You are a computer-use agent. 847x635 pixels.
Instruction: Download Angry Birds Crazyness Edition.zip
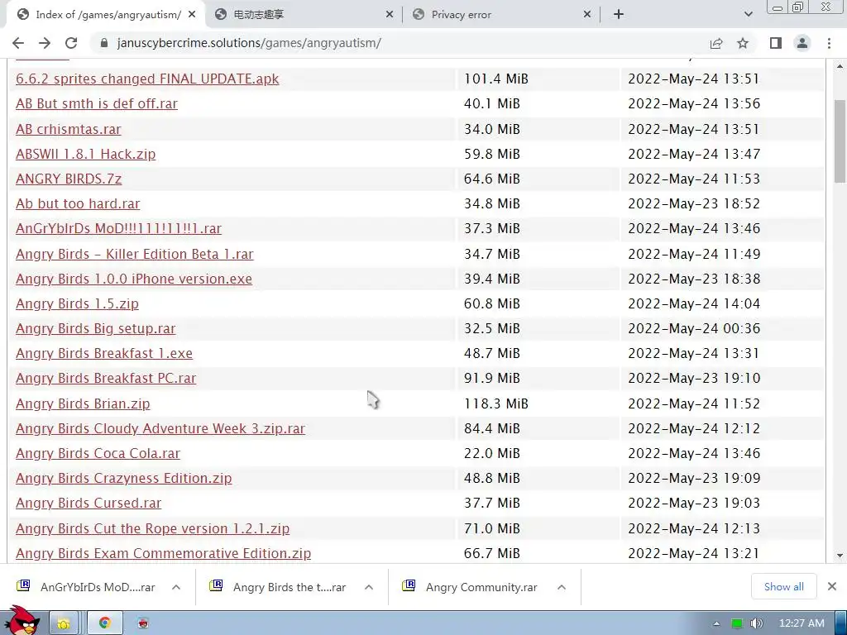(124, 478)
